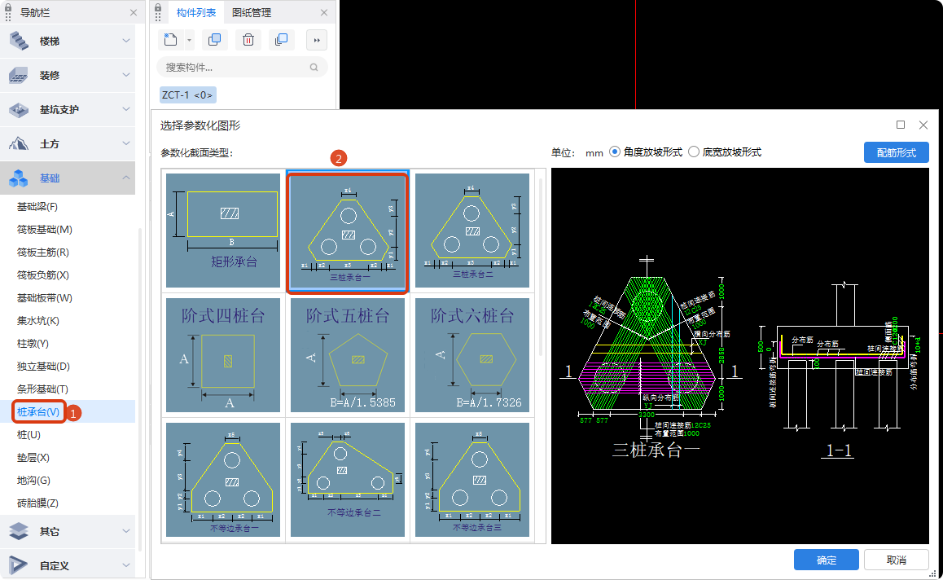The width and height of the screenshot is (943, 580).
Task: Click the layered copy icon in component toolbar
Action: [x=279, y=40]
